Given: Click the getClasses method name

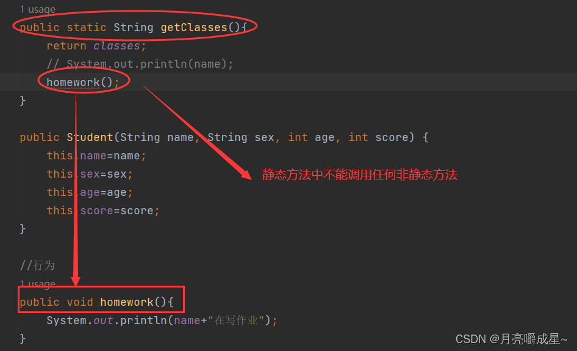Looking at the screenshot, I should 194,27.
